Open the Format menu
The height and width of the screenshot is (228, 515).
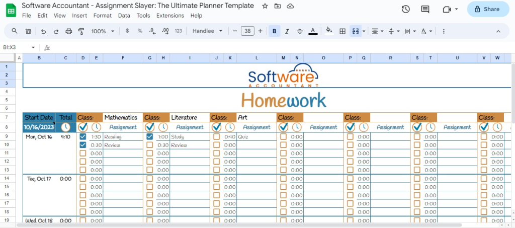click(103, 16)
